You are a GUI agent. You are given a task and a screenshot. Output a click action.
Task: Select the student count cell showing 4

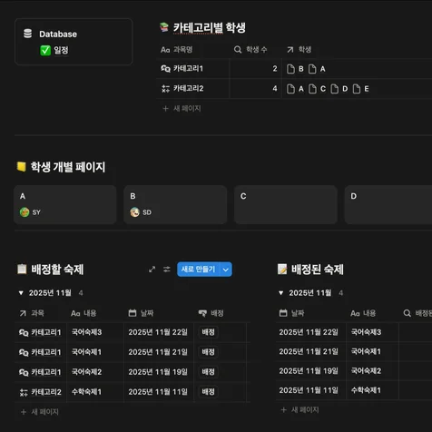[255, 88]
